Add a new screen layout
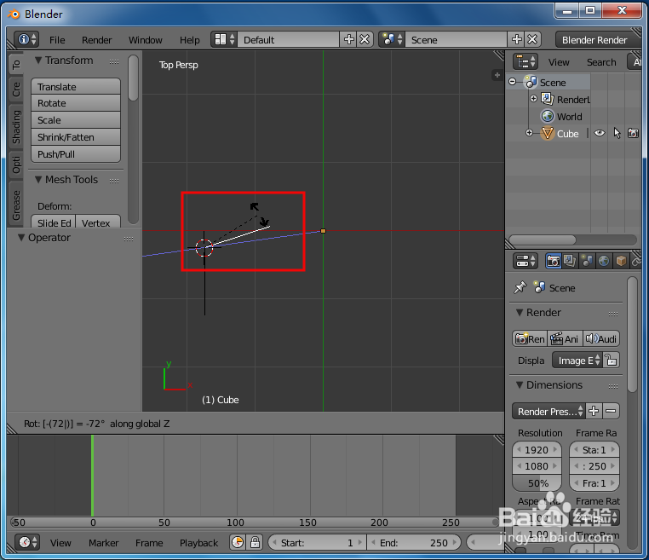649x560 pixels. click(x=348, y=40)
